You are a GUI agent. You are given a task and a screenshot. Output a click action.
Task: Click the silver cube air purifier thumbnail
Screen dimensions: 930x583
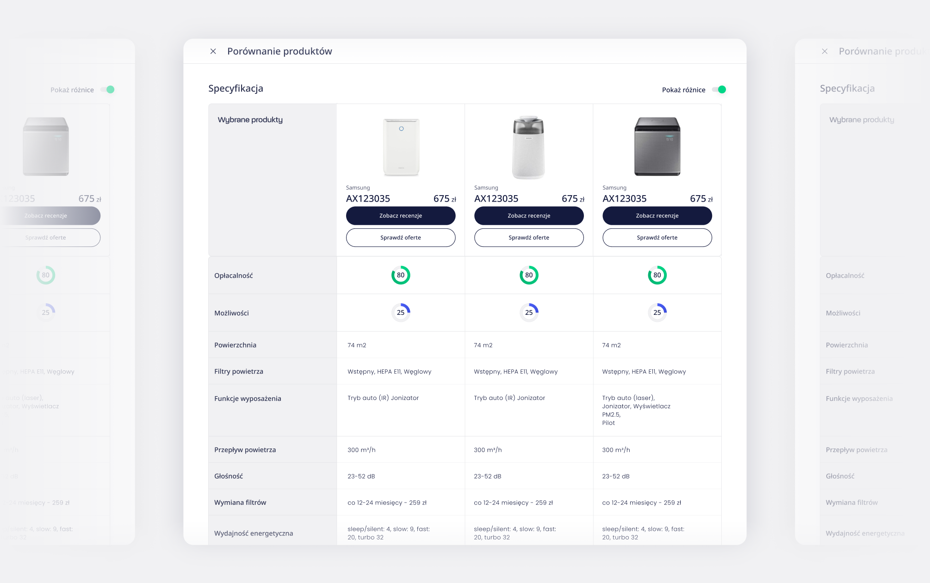point(657,146)
